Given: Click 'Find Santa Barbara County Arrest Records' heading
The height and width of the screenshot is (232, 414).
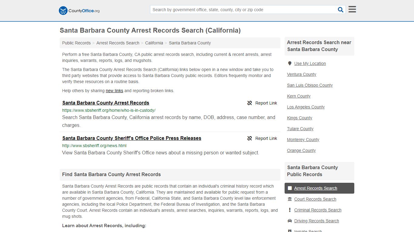Looking at the screenshot, I should 112,174.
